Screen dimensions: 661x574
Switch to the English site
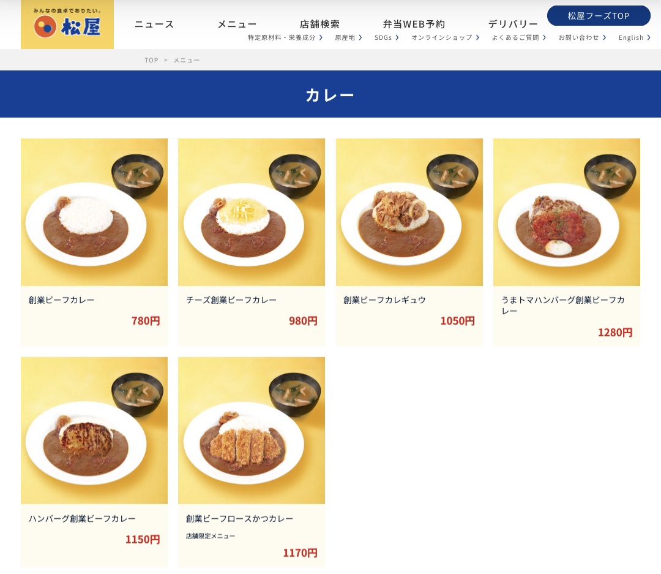click(635, 37)
